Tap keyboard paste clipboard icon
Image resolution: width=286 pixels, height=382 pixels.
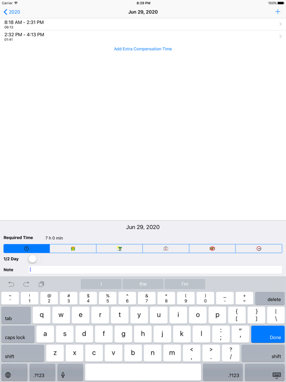click(41, 284)
